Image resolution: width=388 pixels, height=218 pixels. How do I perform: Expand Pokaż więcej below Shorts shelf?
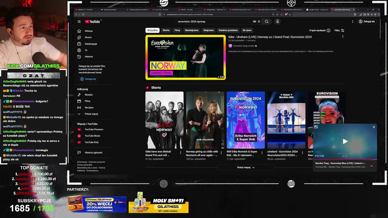click(246, 167)
